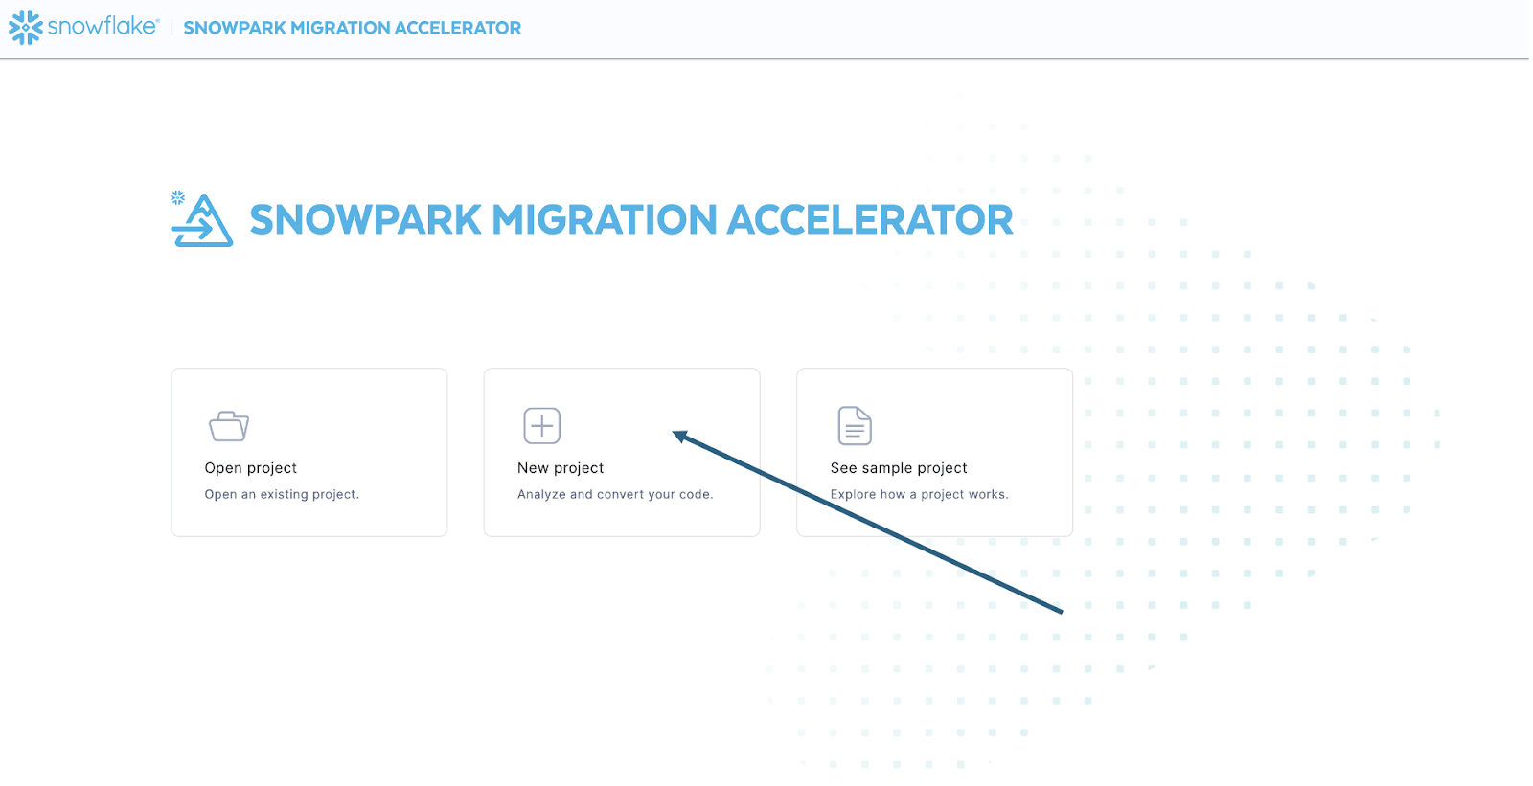Click the snowflake wordmark in header
Image resolution: width=1533 pixels, height=786 pixels.
(103, 27)
